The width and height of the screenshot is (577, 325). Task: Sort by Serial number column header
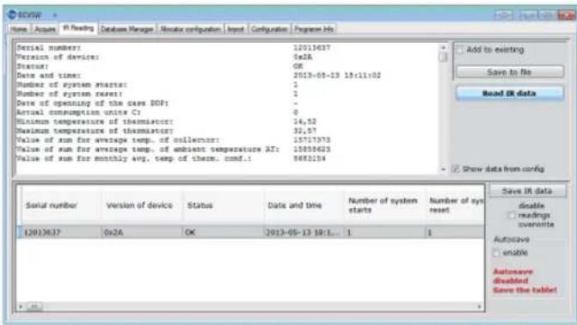click(61, 205)
